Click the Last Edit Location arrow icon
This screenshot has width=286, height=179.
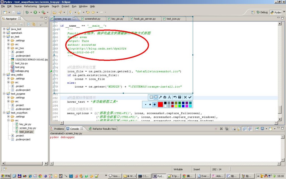pos(88,12)
